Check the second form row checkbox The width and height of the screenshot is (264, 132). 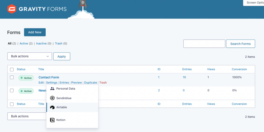(x=12, y=91)
